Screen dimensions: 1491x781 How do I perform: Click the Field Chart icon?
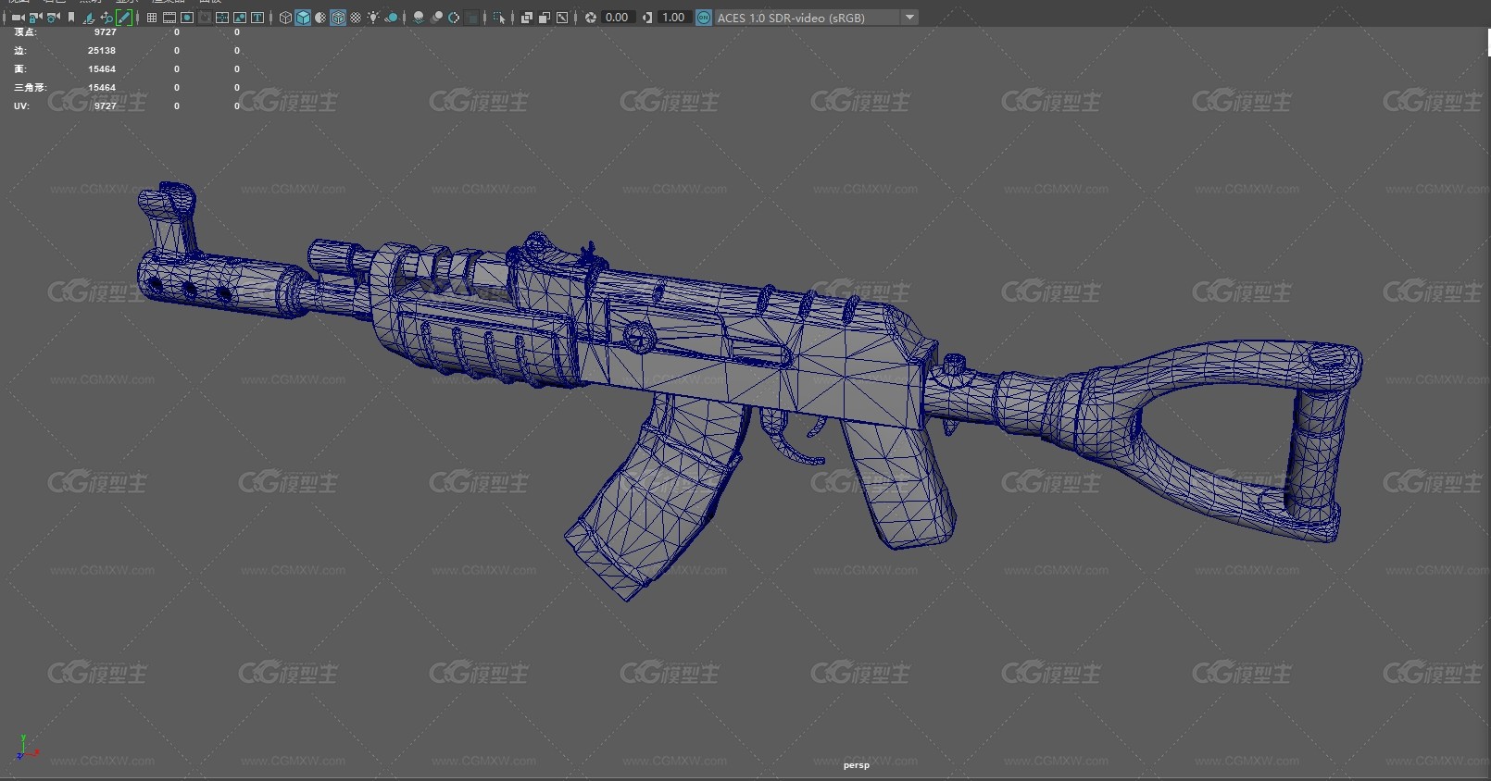tap(222, 18)
